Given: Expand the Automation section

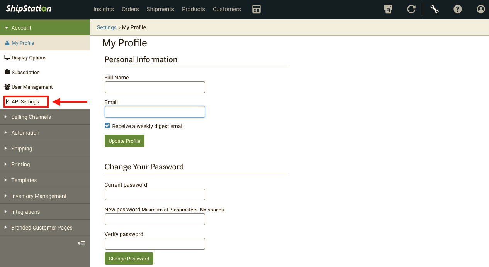Looking at the screenshot, I should (45, 133).
